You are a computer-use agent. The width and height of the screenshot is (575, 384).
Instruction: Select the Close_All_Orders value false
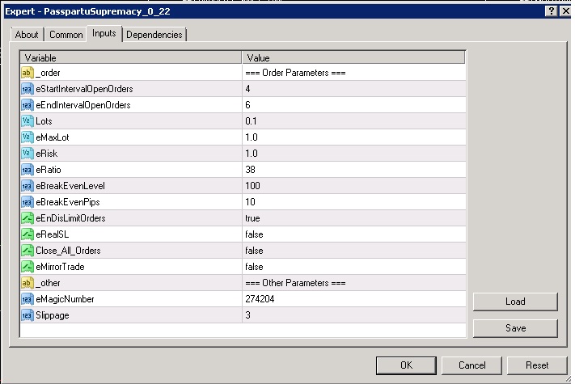pyautogui.click(x=354, y=251)
